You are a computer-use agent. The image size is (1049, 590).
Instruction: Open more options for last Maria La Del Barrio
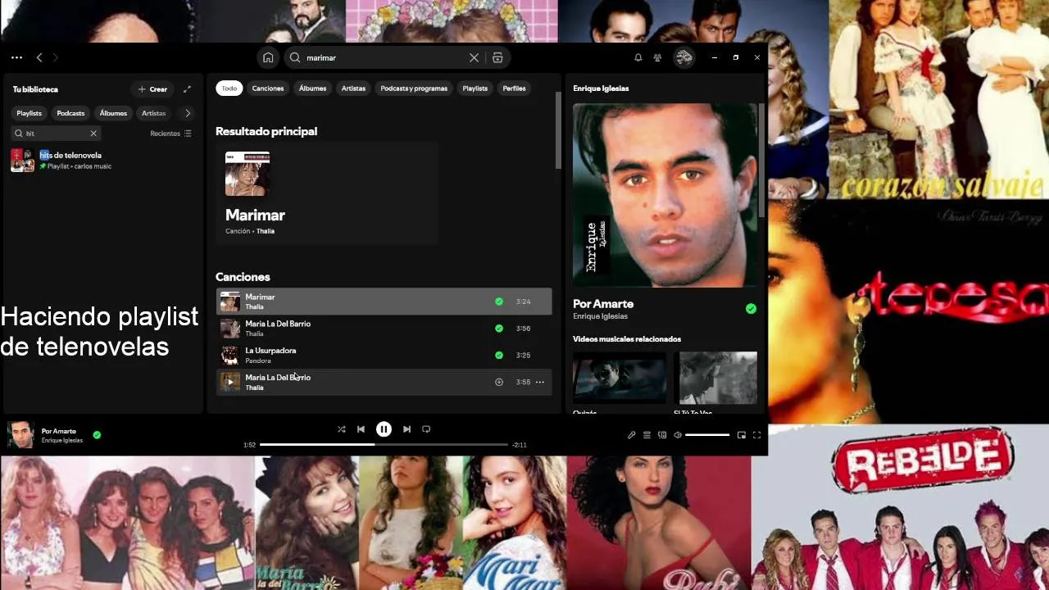(x=539, y=382)
